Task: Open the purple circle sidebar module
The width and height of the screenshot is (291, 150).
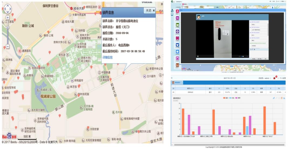Action: (x=178, y=31)
